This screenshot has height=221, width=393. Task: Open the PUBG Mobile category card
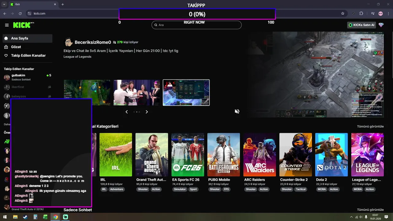click(224, 155)
